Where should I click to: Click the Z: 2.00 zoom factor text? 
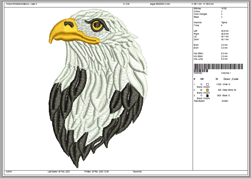click(126, 4)
